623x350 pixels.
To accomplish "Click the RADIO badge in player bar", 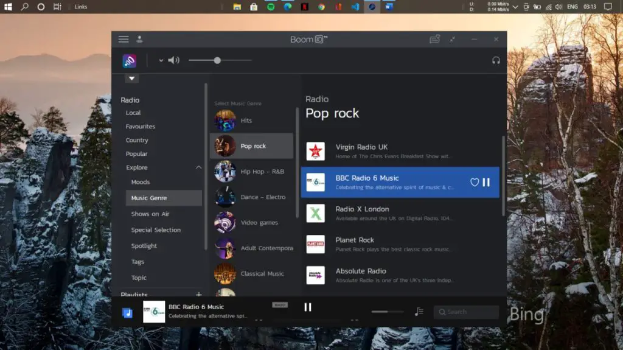I will tap(280, 305).
